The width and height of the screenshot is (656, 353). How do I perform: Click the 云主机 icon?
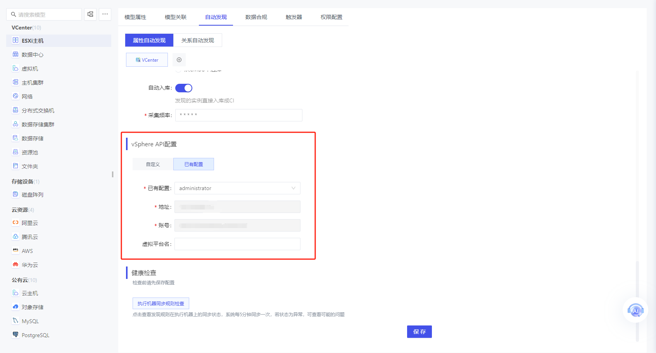[16, 293]
